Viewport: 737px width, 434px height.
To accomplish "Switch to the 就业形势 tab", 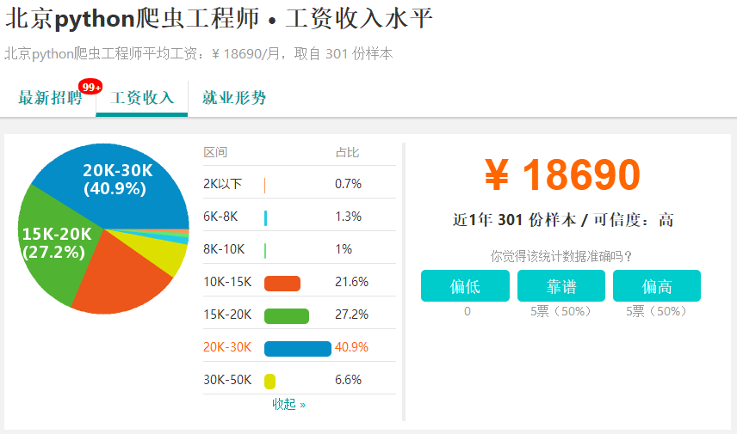I will [x=234, y=98].
